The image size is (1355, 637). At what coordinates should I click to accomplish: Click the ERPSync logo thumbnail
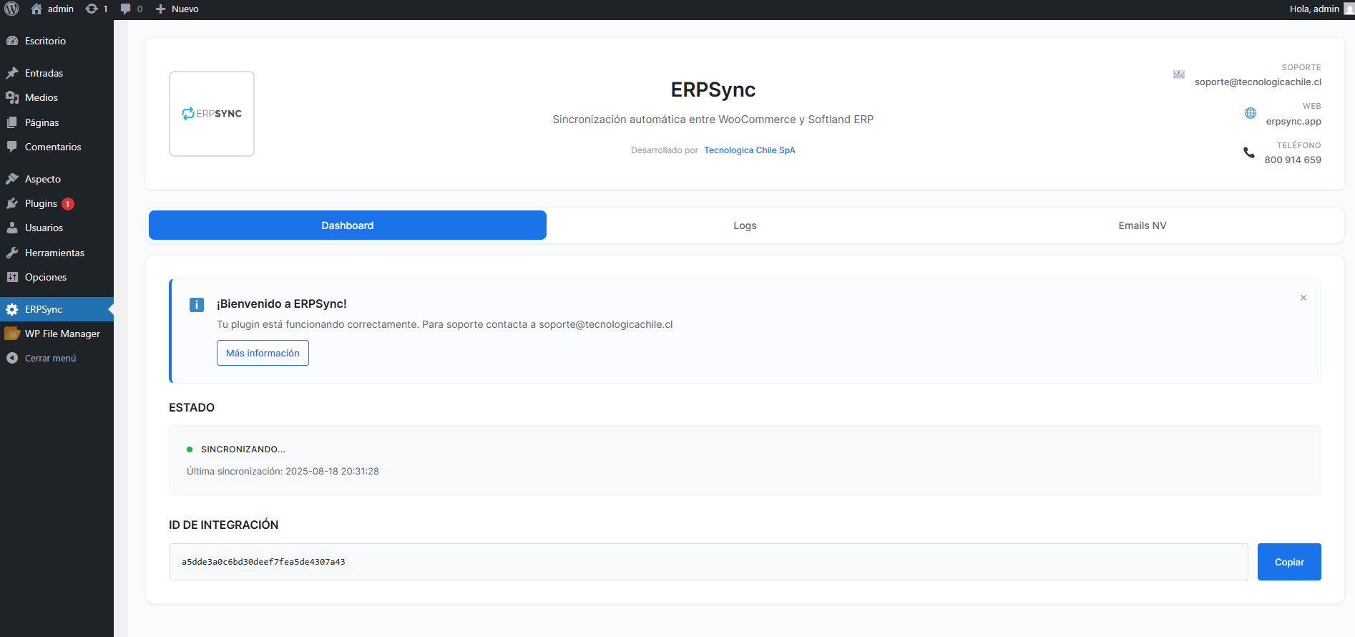coord(212,114)
